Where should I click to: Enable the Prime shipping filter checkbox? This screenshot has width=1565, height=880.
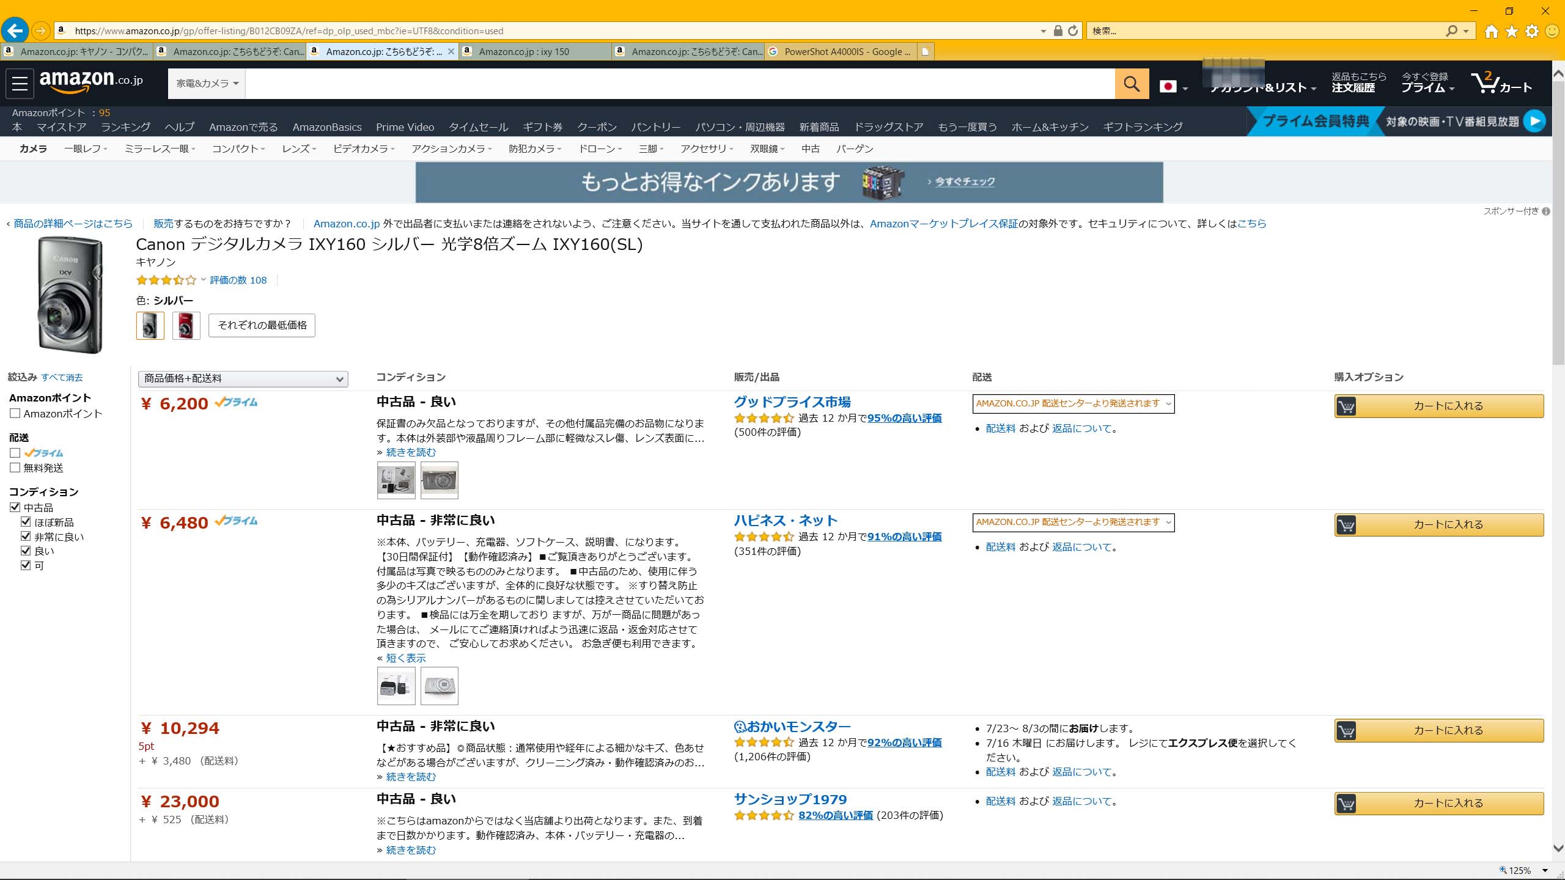(x=15, y=453)
